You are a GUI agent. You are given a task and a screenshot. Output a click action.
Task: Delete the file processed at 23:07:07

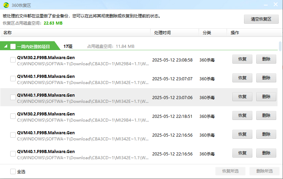click(x=266, y=78)
